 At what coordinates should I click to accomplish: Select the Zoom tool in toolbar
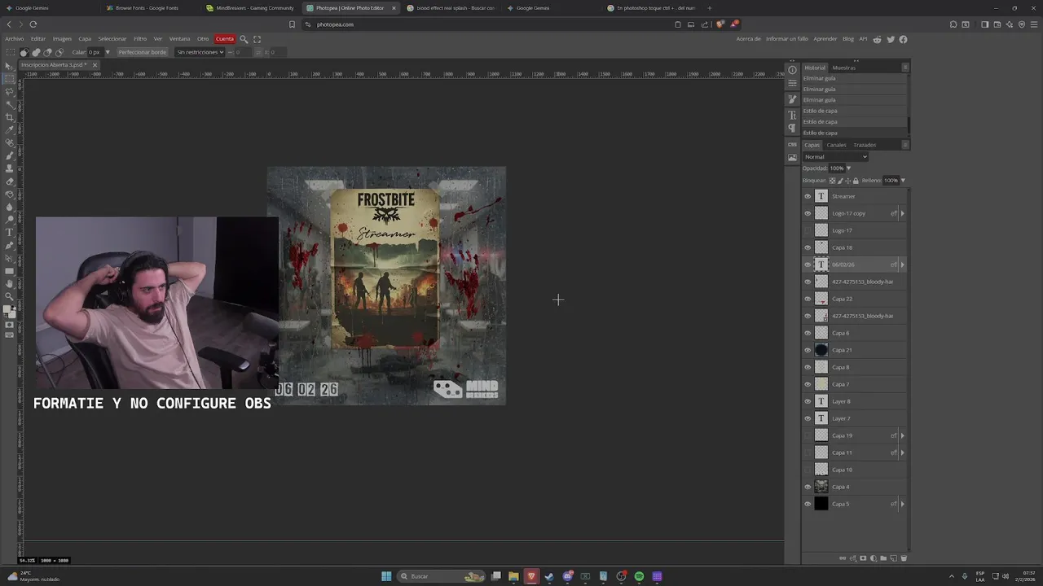[10, 296]
